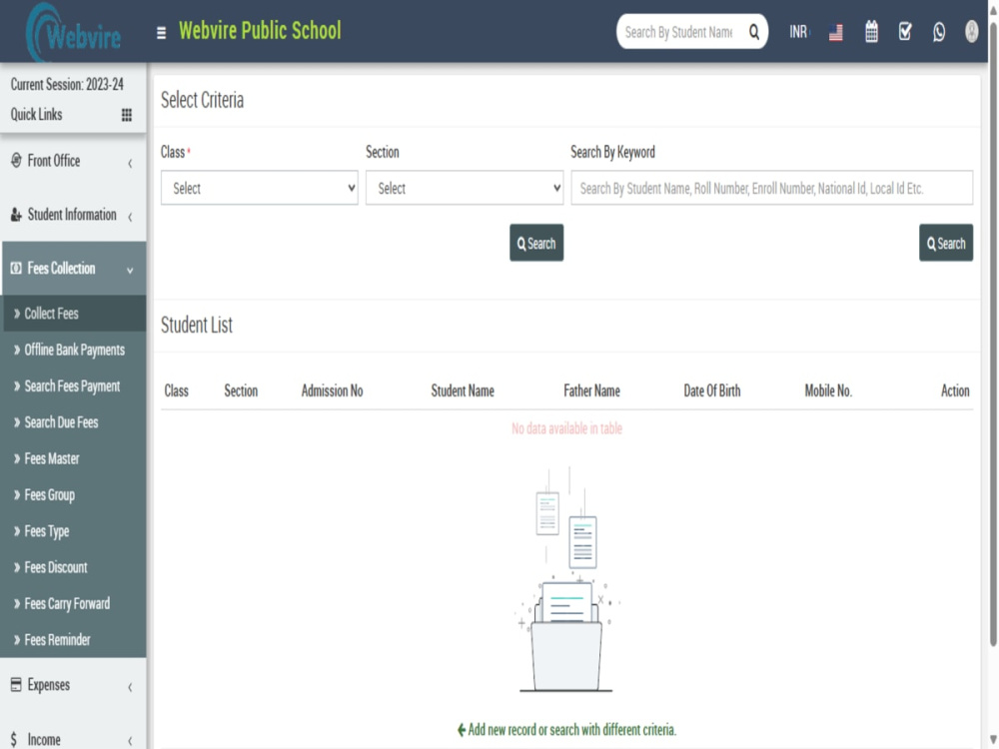
Task: Click the Search By Keyword input field
Action: click(x=771, y=188)
